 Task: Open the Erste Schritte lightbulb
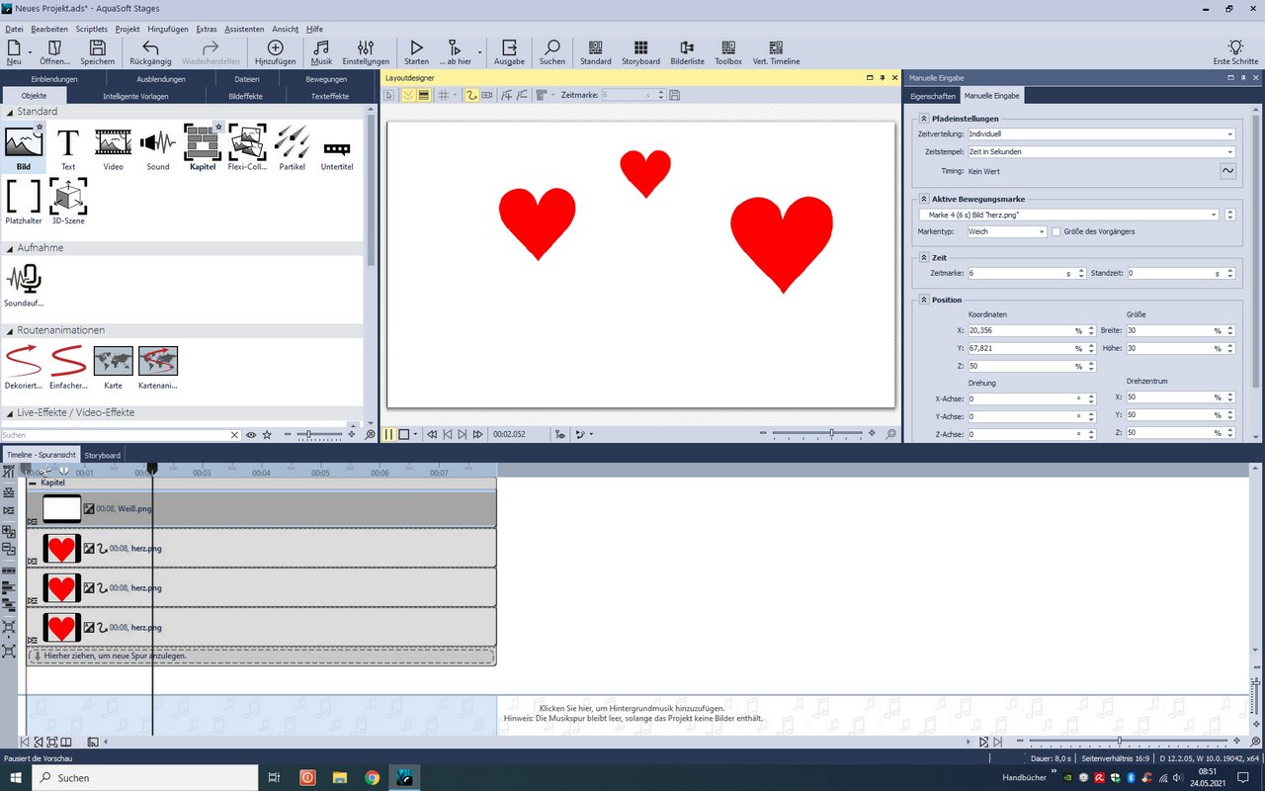[x=1234, y=52]
